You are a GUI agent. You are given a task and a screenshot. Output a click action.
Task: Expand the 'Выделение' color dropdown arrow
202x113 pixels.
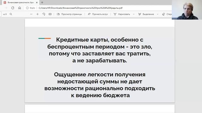click(157, 14)
